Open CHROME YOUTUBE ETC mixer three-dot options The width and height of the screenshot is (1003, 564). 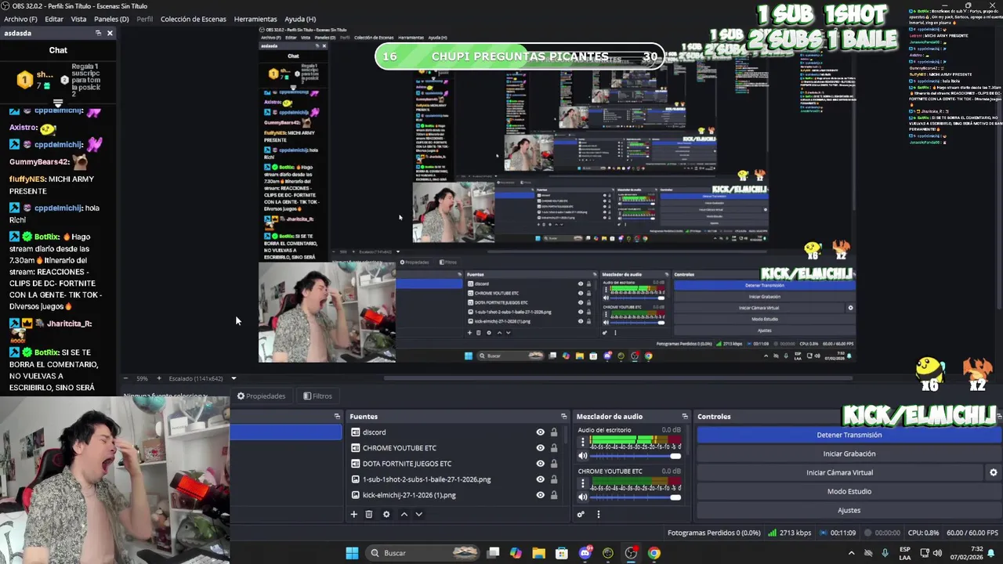(x=582, y=484)
